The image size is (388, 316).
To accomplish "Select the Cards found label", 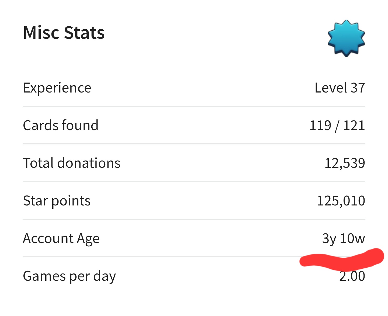I will coord(61,126).
